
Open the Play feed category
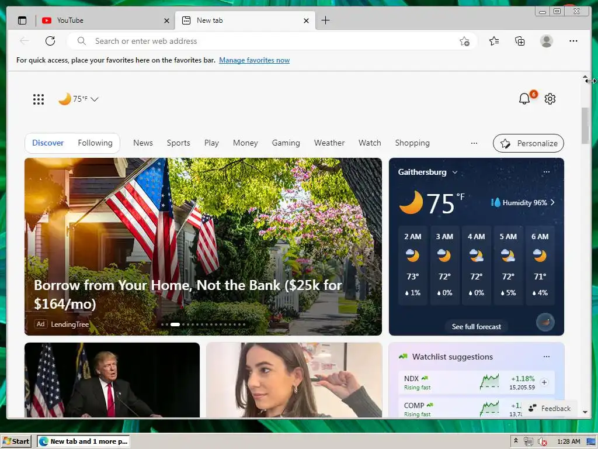coord(211,143)
